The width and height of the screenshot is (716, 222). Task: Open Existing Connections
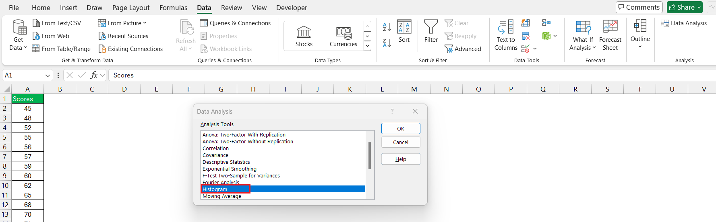[x=130, y=49]
